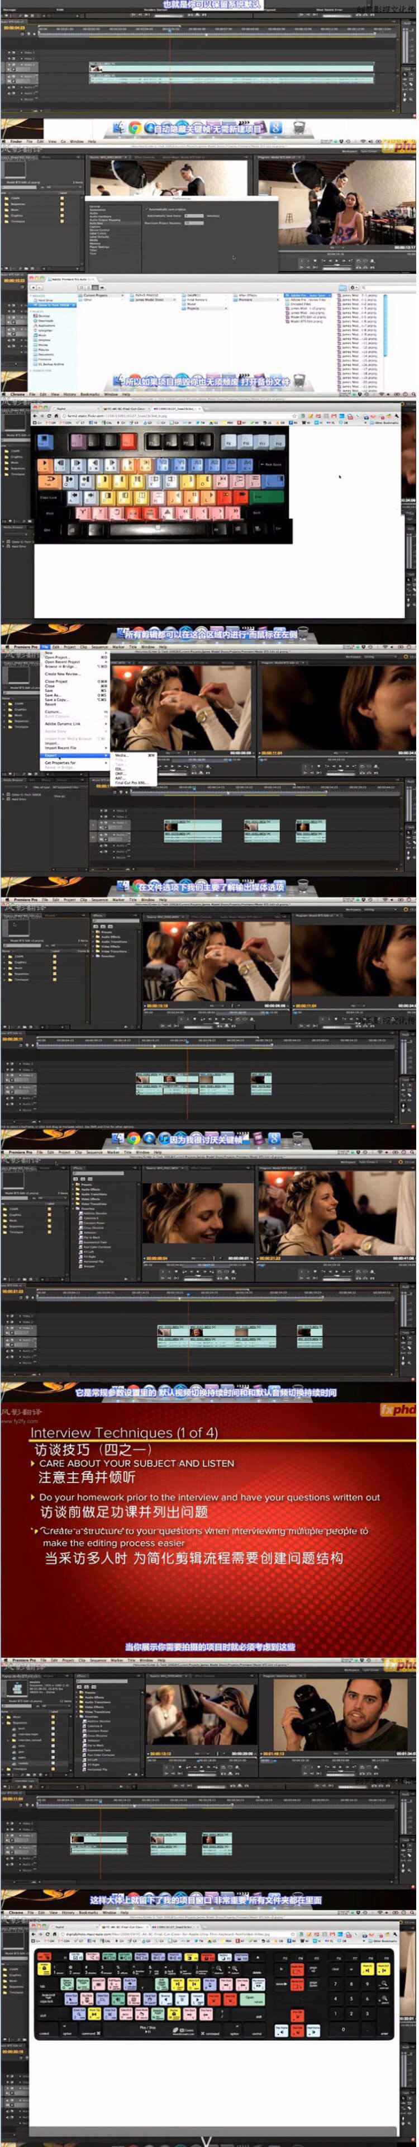Open the highlighted Auto-Save folder in Finder column
Viewport: 419px width, 2147px height.
[x=308, y=295]
